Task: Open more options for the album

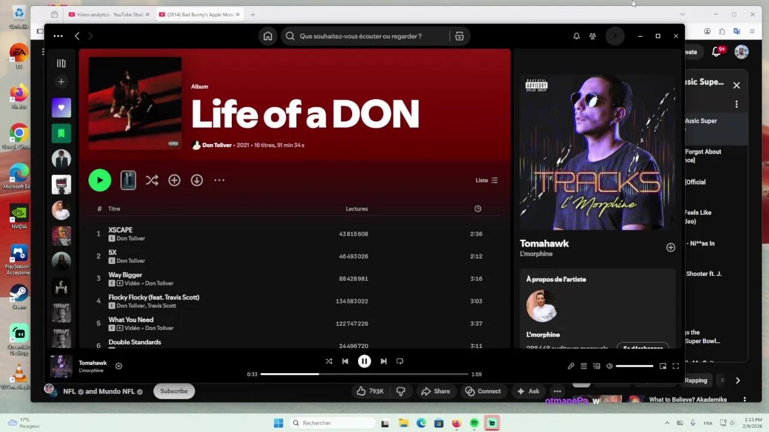Action: tap(219, 180)
